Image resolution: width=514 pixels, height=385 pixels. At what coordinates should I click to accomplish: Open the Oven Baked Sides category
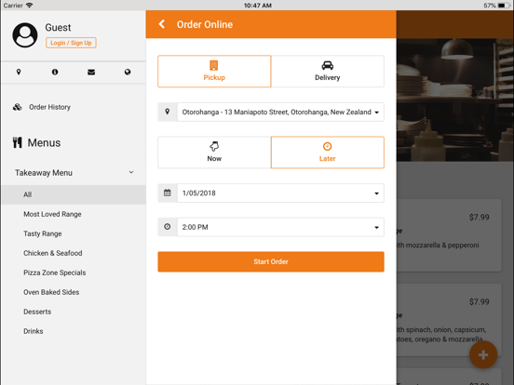click(x=51, y=292)
